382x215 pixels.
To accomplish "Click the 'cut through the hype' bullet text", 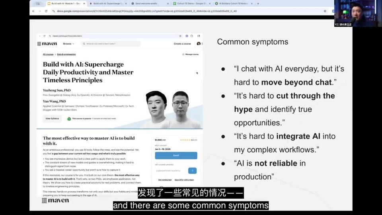I will point(285,102).
